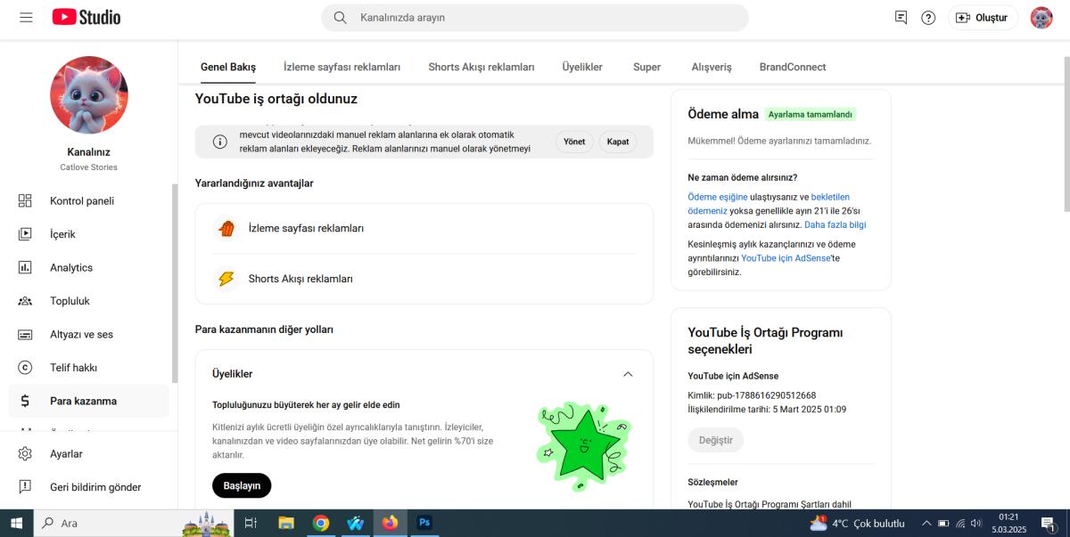Switch to the Super tab

tap(647, 67)
